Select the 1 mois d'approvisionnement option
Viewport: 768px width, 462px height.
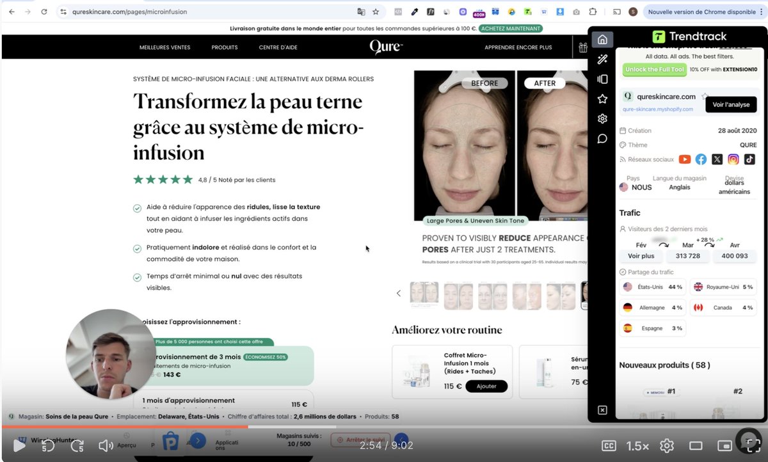click(x=227, y=402)
